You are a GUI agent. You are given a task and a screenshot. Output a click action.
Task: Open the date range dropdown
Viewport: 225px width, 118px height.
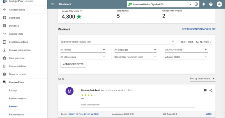(197, 42)
